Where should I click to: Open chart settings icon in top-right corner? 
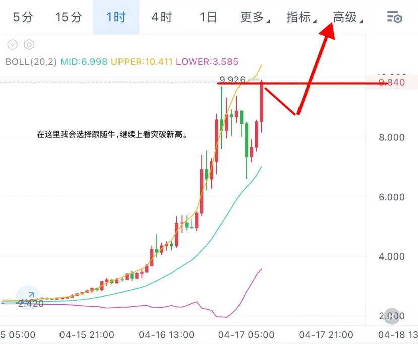[394, 17]
